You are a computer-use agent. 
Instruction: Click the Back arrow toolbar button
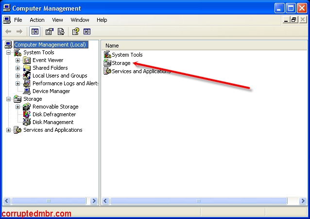[8, 31]
